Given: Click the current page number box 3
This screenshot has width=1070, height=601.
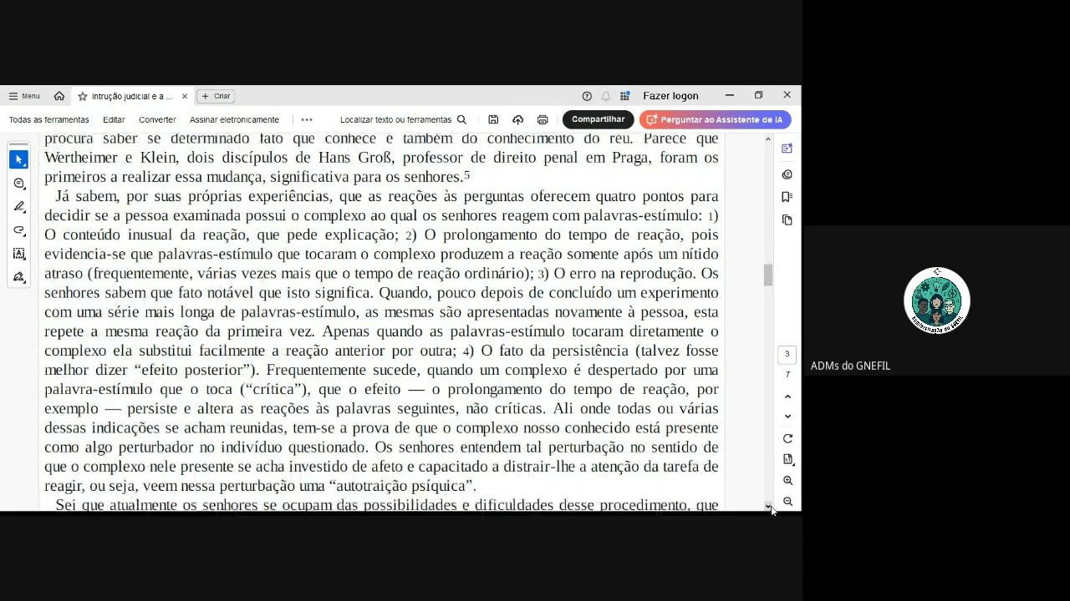Looking at the screenshot, I should (x=787, y=354).
